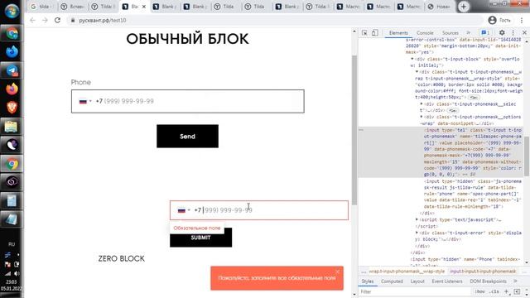This screenshot has height=298, width=530.
Task: Open Brave browser from the taskbar
Action: (12, 108)
